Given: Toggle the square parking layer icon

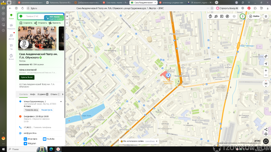Looking at the screenshot, I should tap(222, 16).
